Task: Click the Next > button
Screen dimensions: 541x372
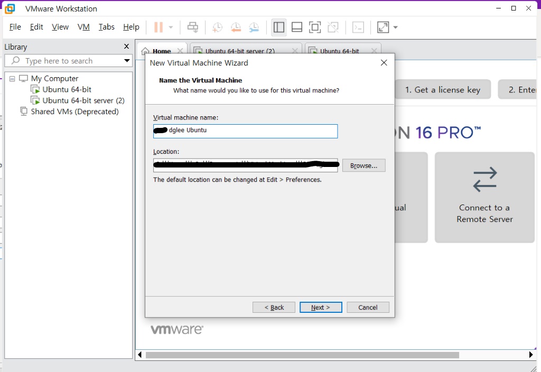Action: point(321,308)
